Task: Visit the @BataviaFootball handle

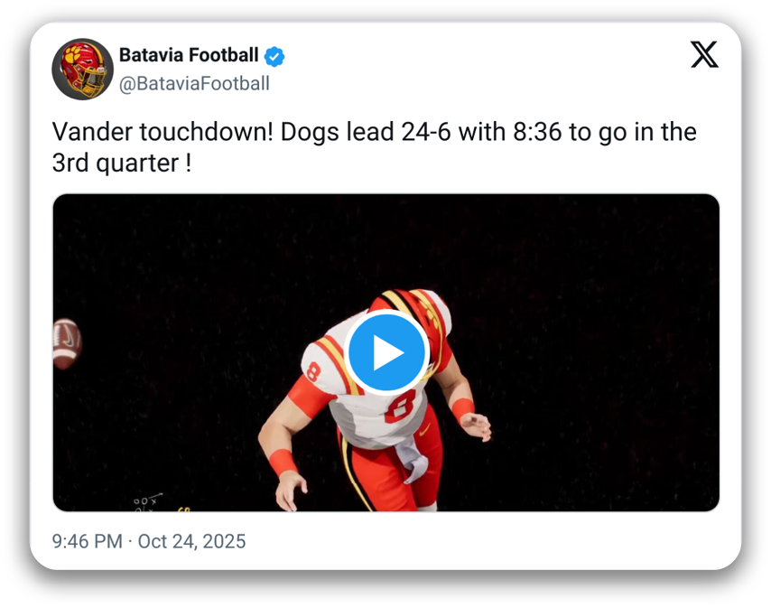Action: click(194, 84)
